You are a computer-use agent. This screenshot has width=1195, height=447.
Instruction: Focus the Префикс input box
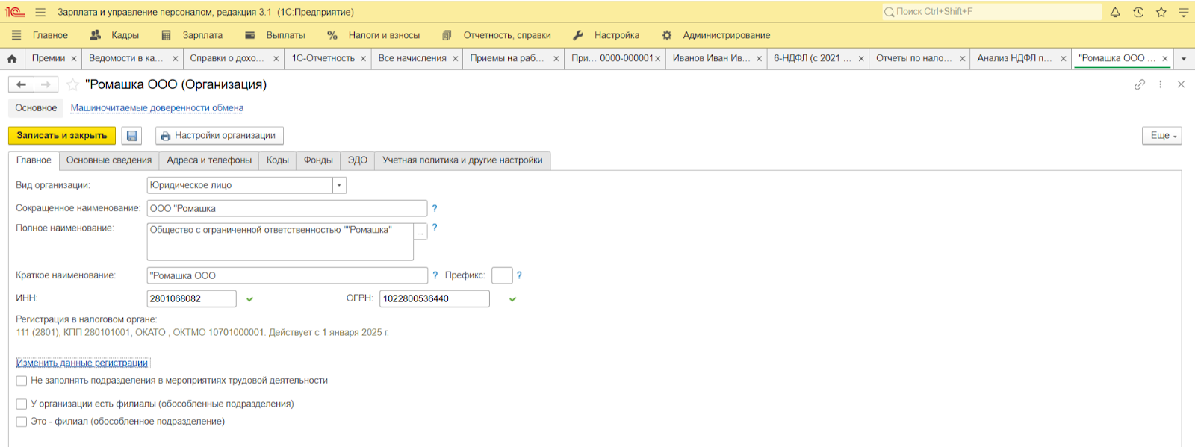tap(502, 275)
